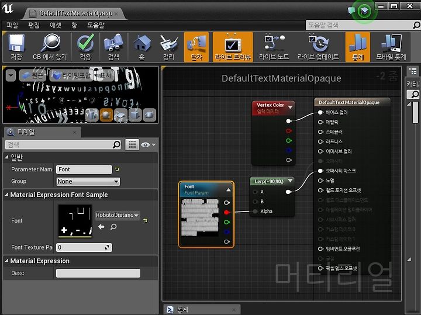Viewport: 421px width, 315px height.
Task: Click the 러프니스 input pin
Action: pyautogui.click(x=320, y=141)
